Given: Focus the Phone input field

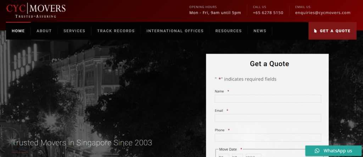Looking at the screenshot, I should (268, 137).
